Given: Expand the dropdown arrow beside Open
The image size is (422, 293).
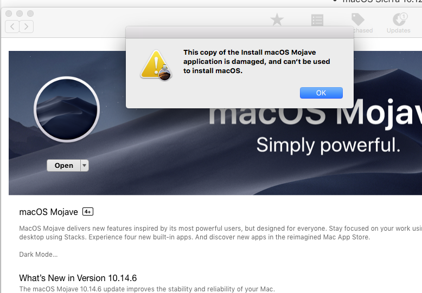Looking at the screenshot, I should [85, 166].
